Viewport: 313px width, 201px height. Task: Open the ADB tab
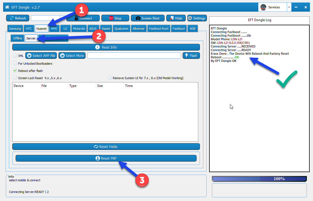coord(193,29)
